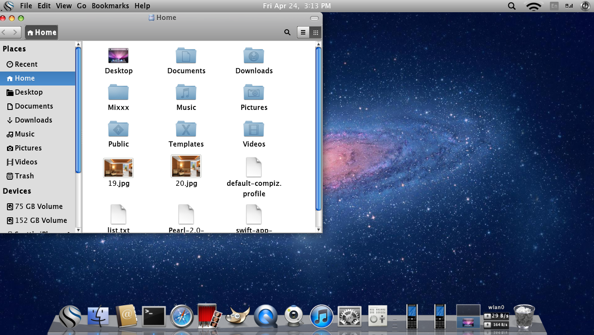Go forward to next folder

(x=15, y=32)
